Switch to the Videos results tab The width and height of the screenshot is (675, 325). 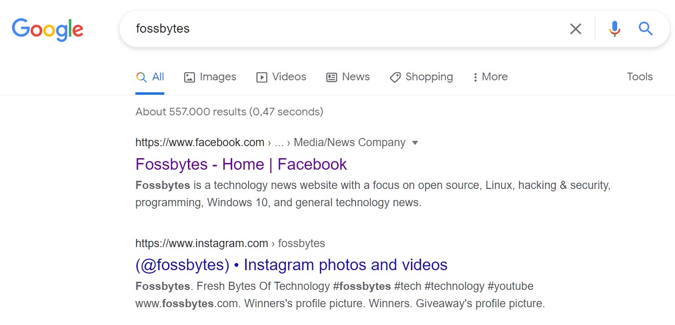click(281, 77)
